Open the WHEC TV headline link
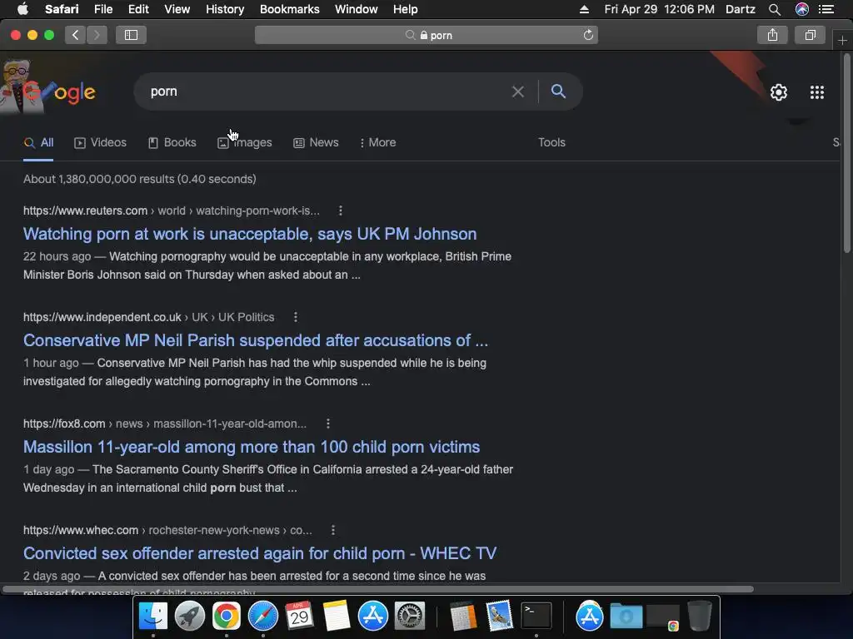Screen dimensions: 853x639 [x=260, y=553]
